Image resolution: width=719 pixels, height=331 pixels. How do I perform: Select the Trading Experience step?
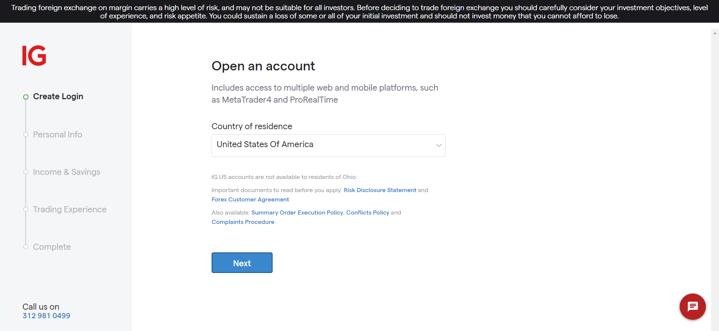pos(70,209)
